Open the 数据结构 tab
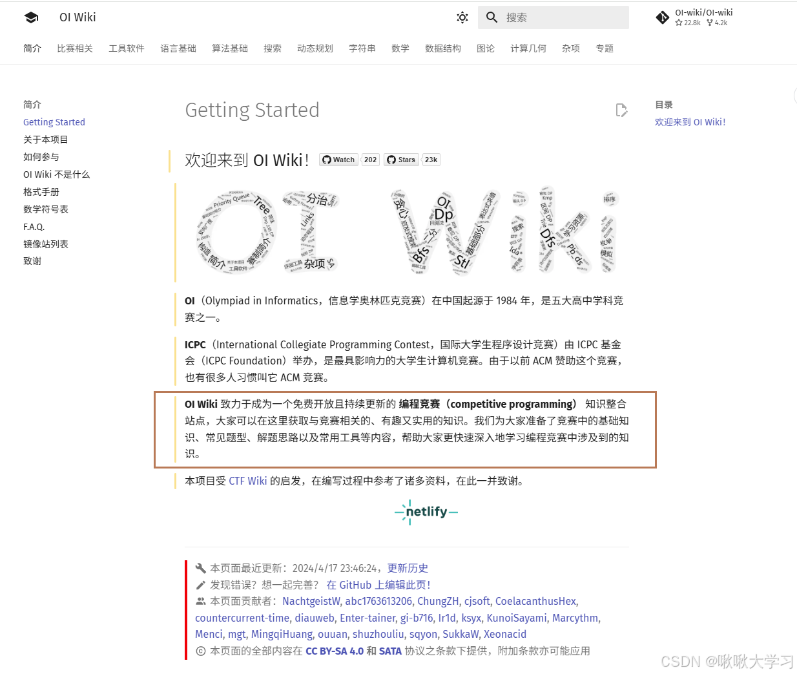This screenshot has height=674, width=797. (x=443, y=48)
